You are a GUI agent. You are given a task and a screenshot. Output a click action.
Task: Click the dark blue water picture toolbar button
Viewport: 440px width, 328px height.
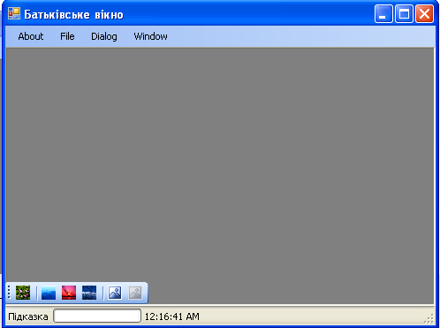pos(89,293)
